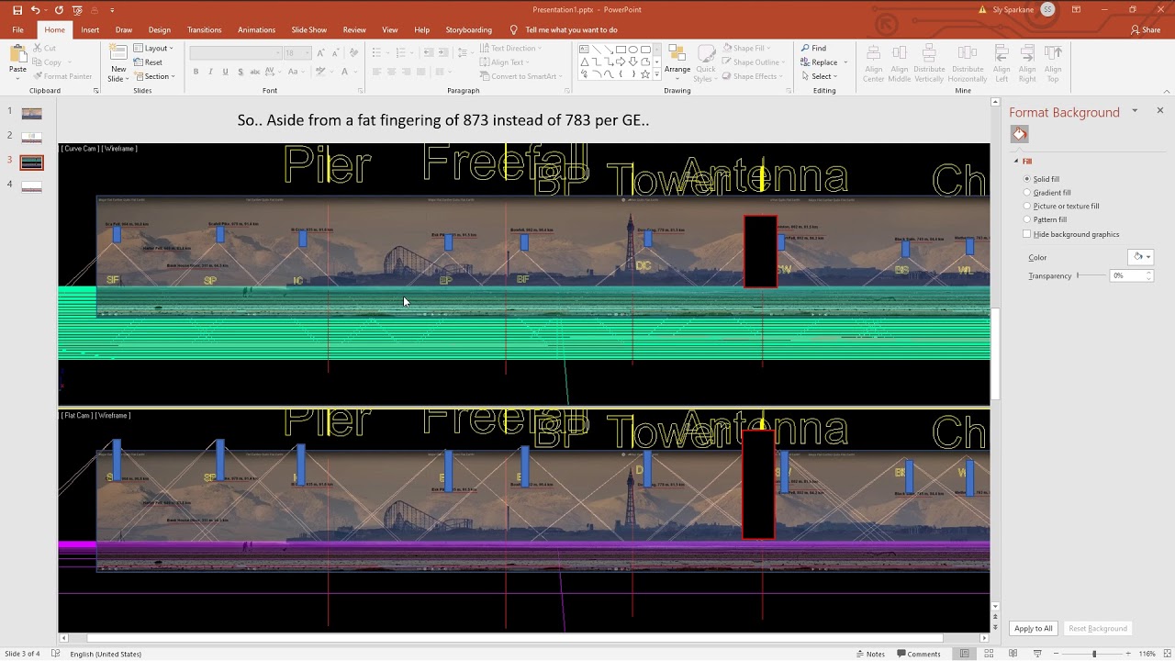Open the File menu
The width and height of the screenshot is (1175, 661).
(17, 29)
